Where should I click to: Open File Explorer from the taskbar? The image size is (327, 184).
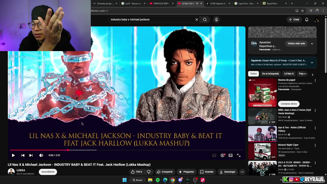click(150, 180)
